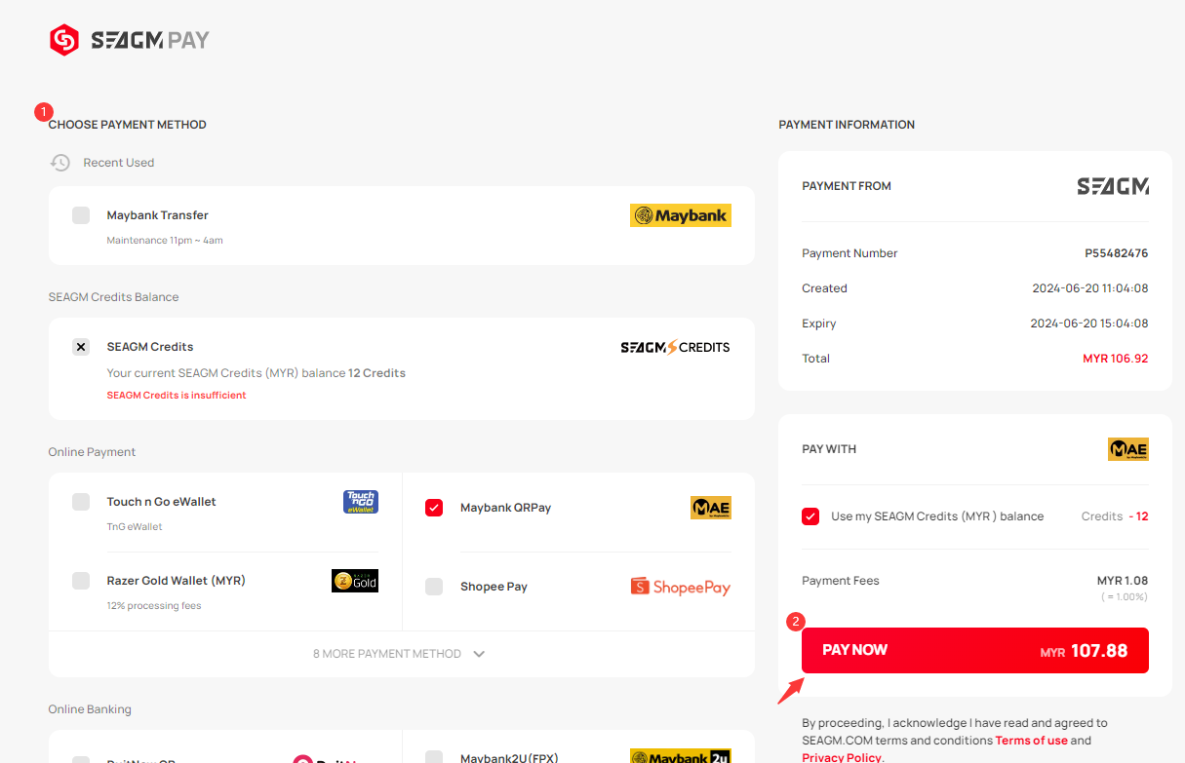Untick the Use my SEAGM Credits balance checkbox

pos(810,516)
